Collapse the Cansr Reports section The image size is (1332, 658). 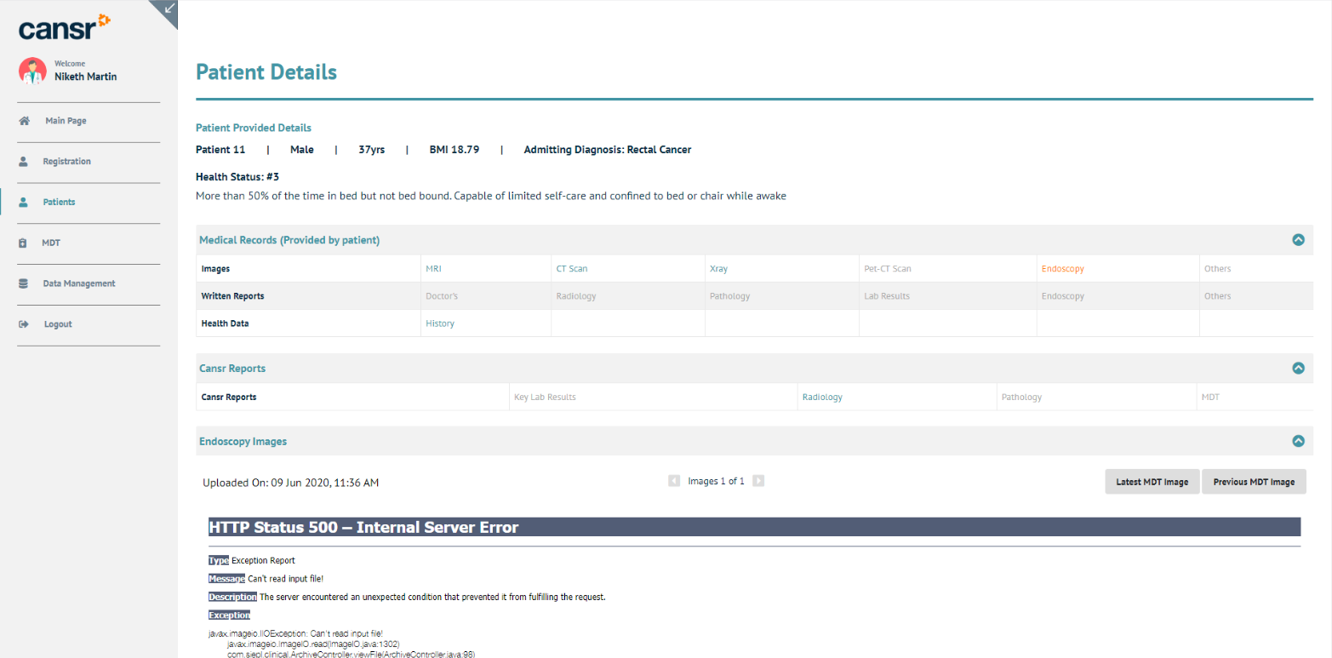(x=1298, y=369)
